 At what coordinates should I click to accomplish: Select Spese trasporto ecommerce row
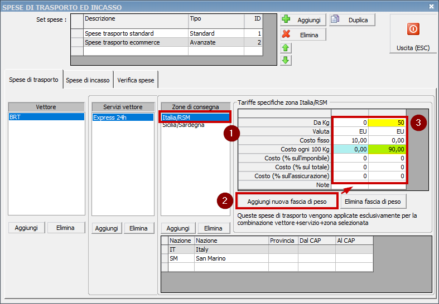(x=167, y=42)
